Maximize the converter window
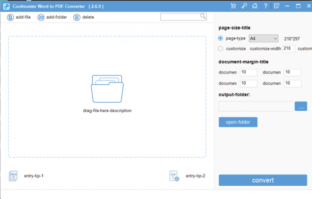This screenshot has height=199, width=312. point(298,6)
